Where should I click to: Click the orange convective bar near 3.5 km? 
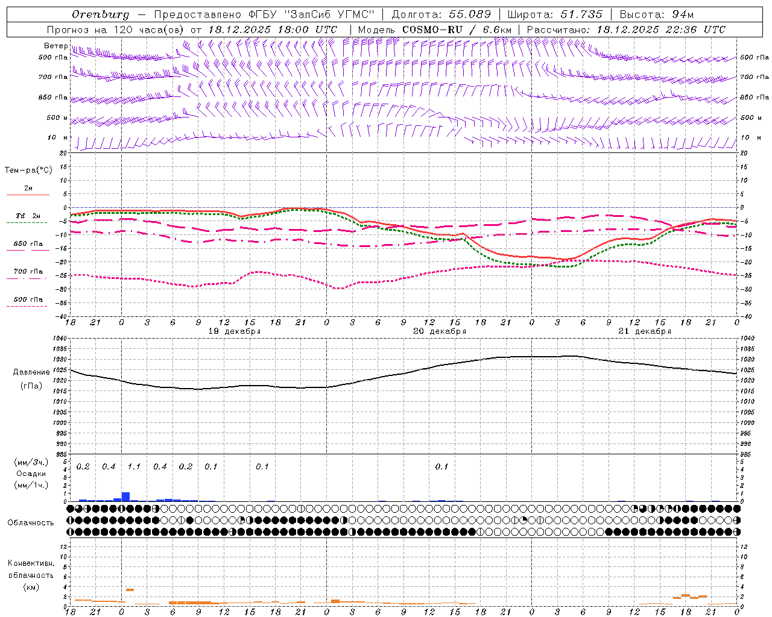[130, 589]
